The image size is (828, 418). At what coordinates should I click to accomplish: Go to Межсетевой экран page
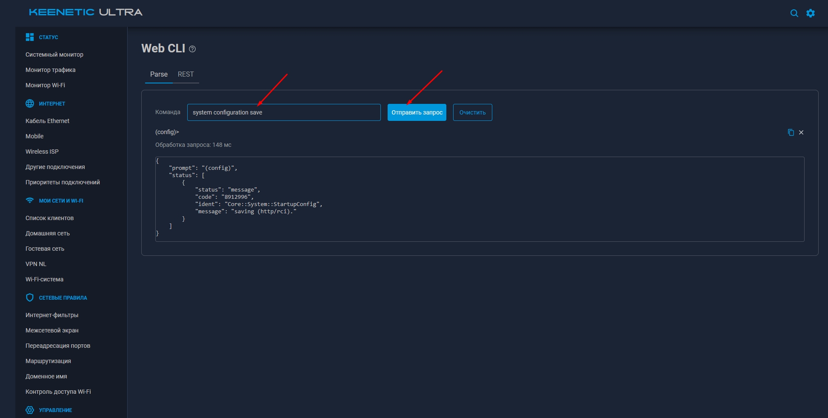point(52,330)
